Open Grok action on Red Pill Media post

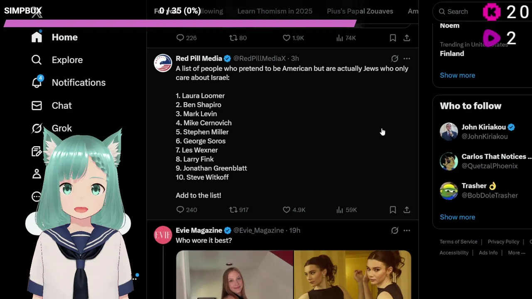pos(394,59)
